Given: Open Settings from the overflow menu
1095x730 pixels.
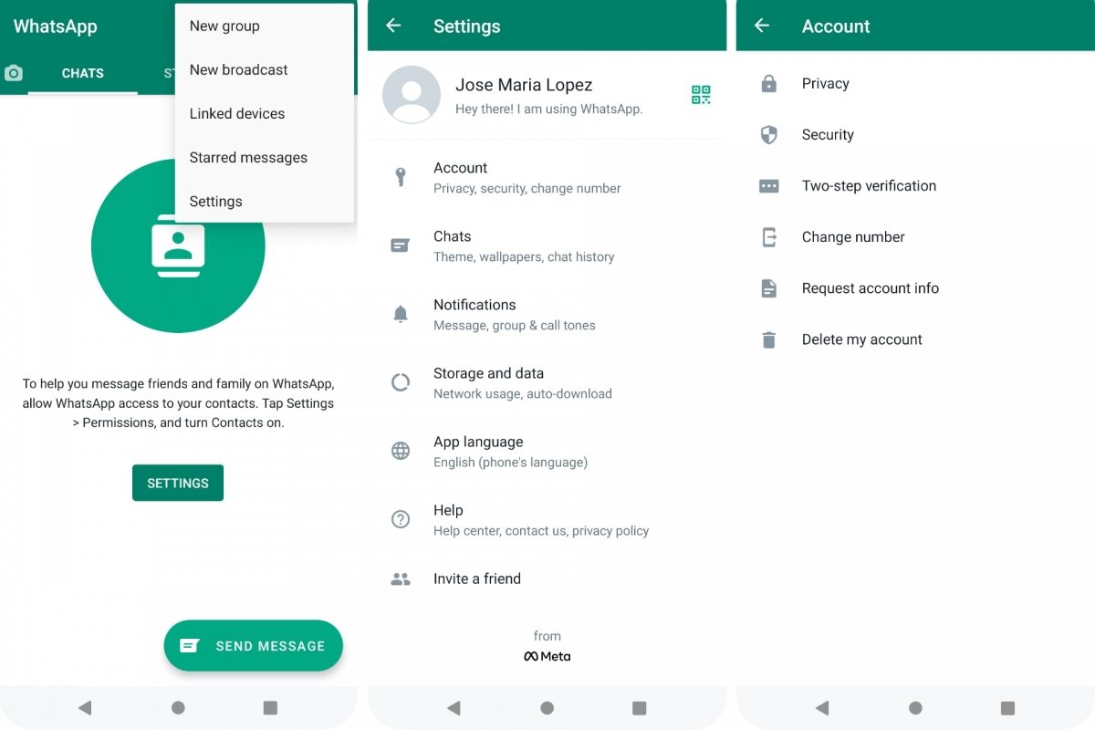Looking at the screenshot, I should point(265,201).
